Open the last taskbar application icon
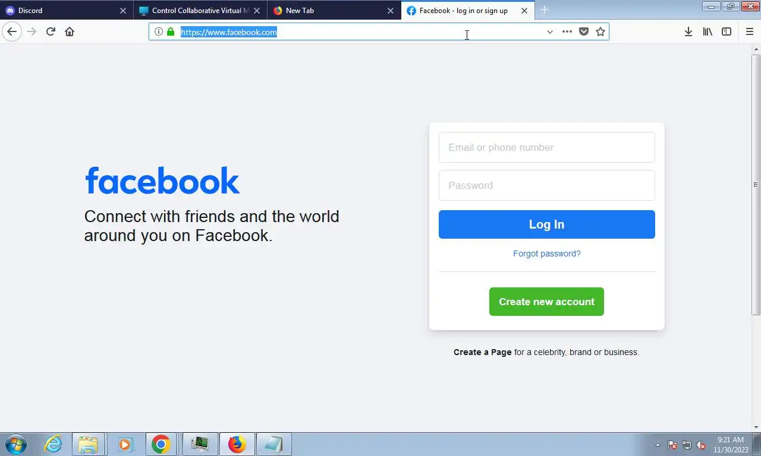This screenshot has width=761, height=456. (x=273, y=444)
